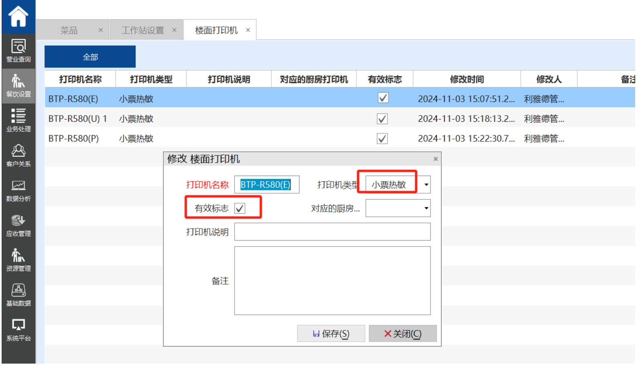This screenshot has width=642, height=366.
Task: Sort by 有效标志 column header
Action: [385, 79]
